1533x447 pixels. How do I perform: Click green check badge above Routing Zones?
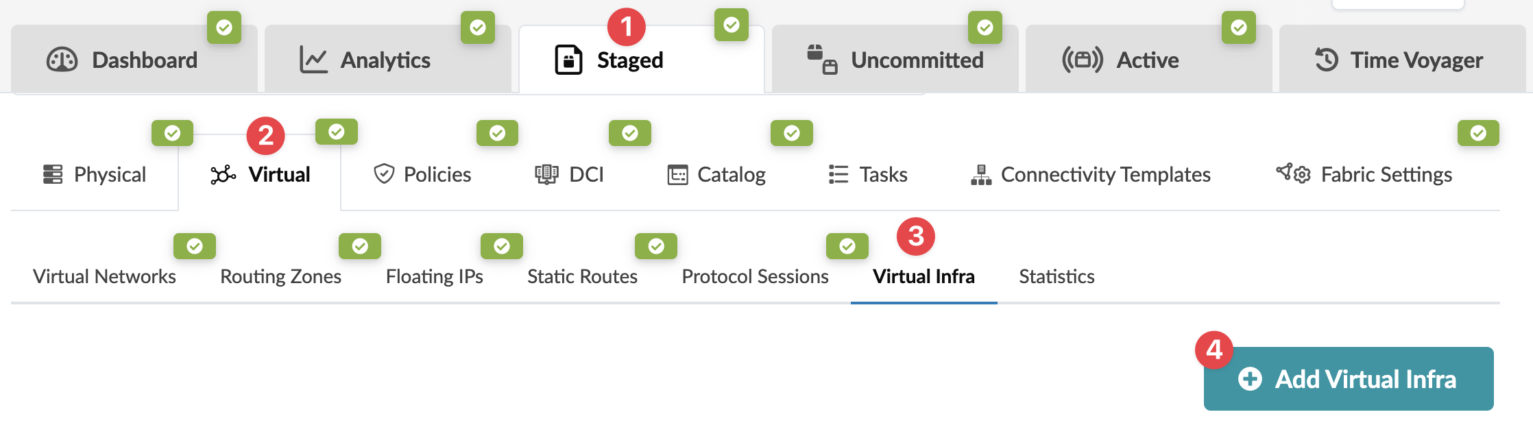coord(360,246)
